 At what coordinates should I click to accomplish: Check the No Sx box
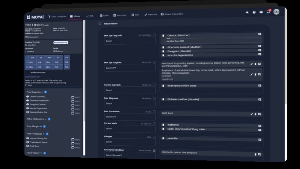(x=154, y=112)
